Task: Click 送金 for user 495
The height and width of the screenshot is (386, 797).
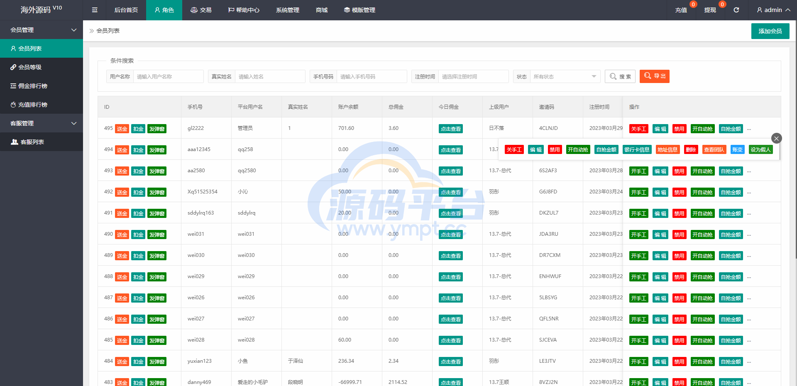Action: pyautogui.click(x=122, y=129)
